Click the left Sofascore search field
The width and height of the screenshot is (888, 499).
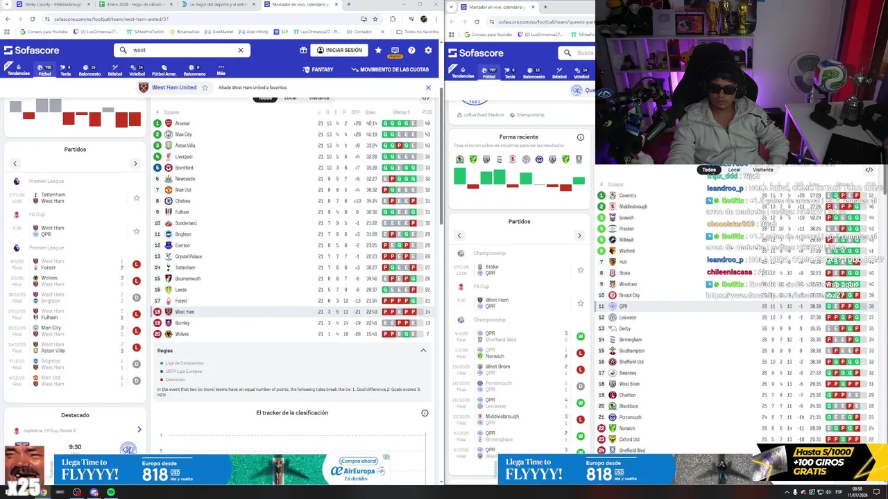point(182,50)
